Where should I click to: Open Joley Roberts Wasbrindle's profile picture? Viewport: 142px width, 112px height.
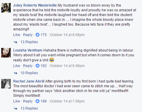6,8
